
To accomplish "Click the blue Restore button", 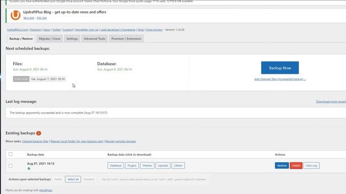I will (x=282, y=165).
